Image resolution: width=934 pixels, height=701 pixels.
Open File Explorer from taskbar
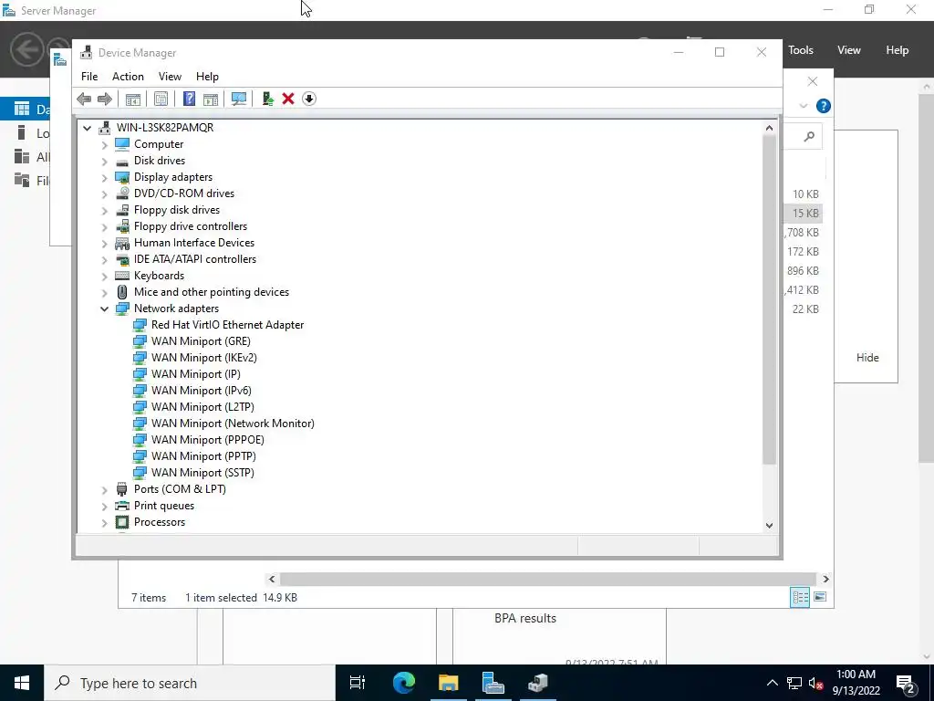pos(449,683)
